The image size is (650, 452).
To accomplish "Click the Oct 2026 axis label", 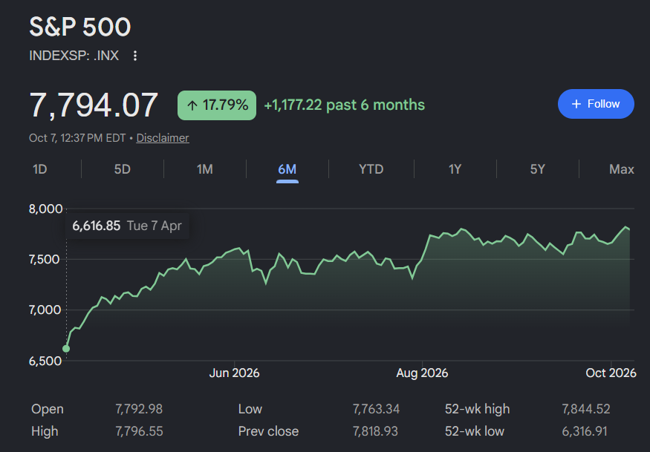I will tap(611, 373).
